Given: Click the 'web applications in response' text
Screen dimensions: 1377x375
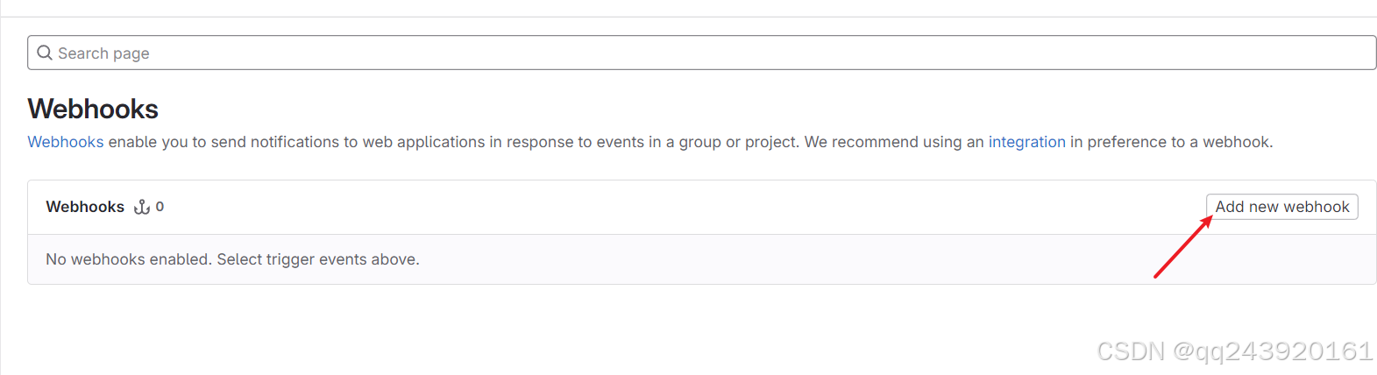Looking at the screenshot, I should [x=467, y=142].
